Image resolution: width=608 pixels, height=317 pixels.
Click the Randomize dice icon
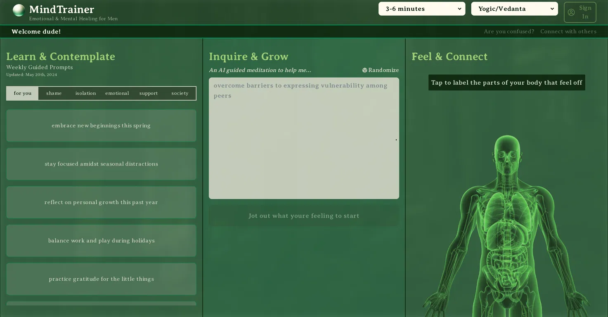coord(365,70)
